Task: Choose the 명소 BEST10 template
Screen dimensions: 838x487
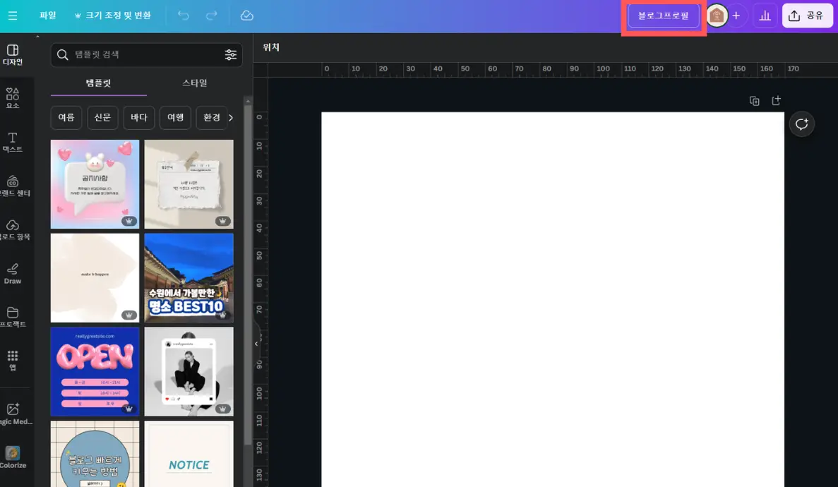Action: [x=188, y=277]
